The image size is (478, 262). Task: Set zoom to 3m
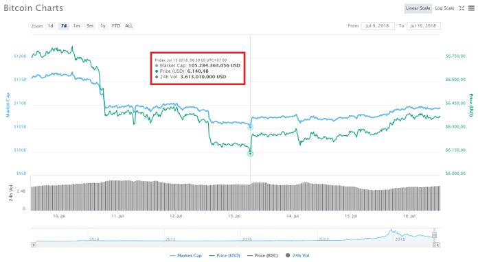(89, 26)
